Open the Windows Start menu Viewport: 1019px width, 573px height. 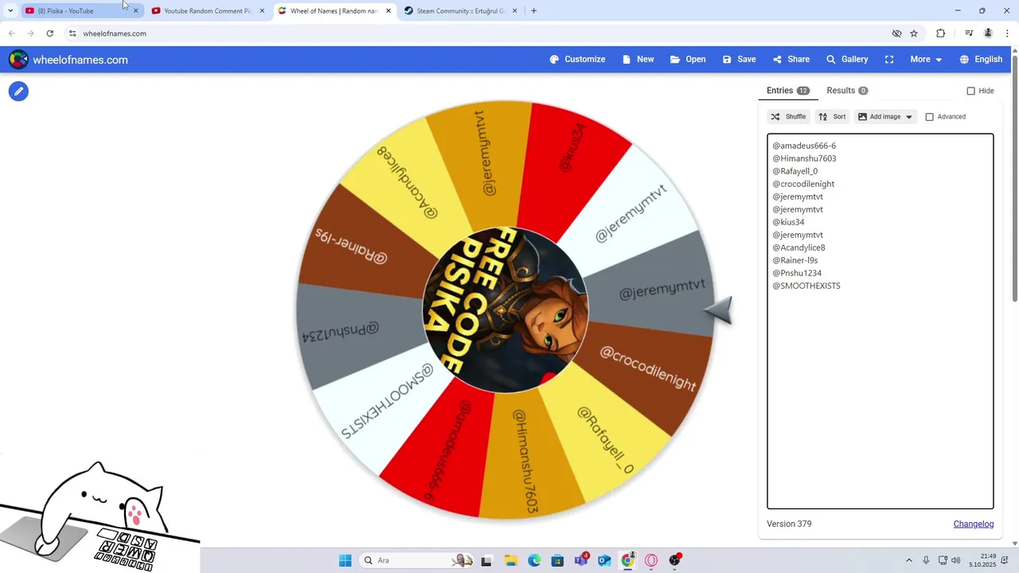tap(346, 560)
